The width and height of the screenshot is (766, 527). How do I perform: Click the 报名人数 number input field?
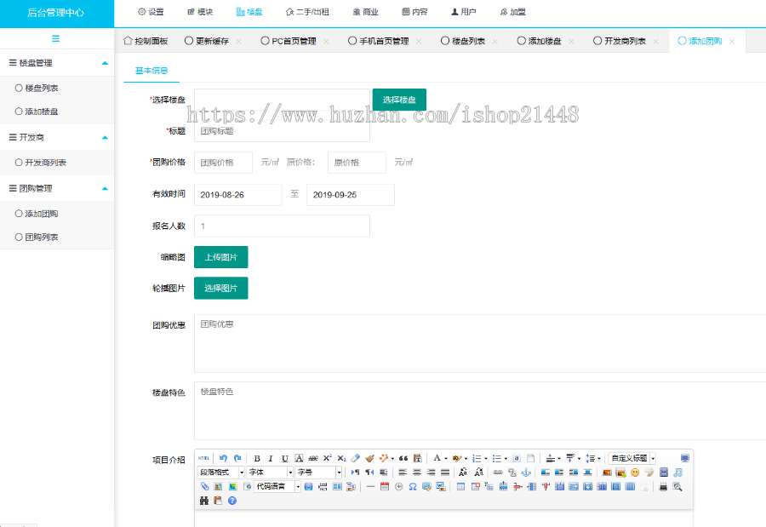point(281,226)
